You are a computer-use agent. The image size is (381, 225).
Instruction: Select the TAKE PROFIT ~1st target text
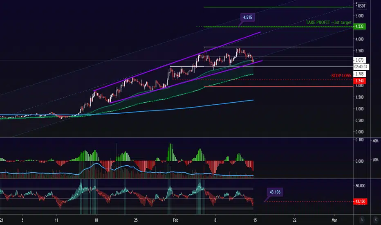click(329, 22)
